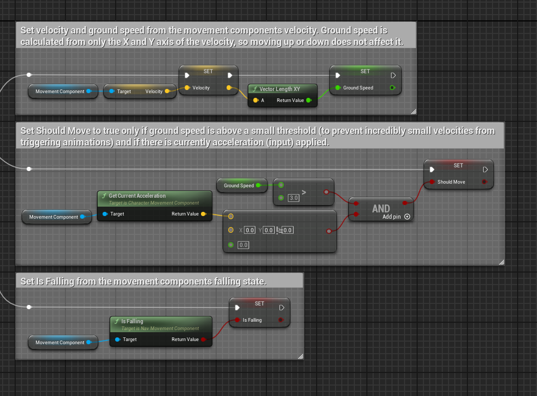Click the reroute node in Is Falling section
Image resolution: width=537 pixels, height=396 pixels.
click(29, 307)
